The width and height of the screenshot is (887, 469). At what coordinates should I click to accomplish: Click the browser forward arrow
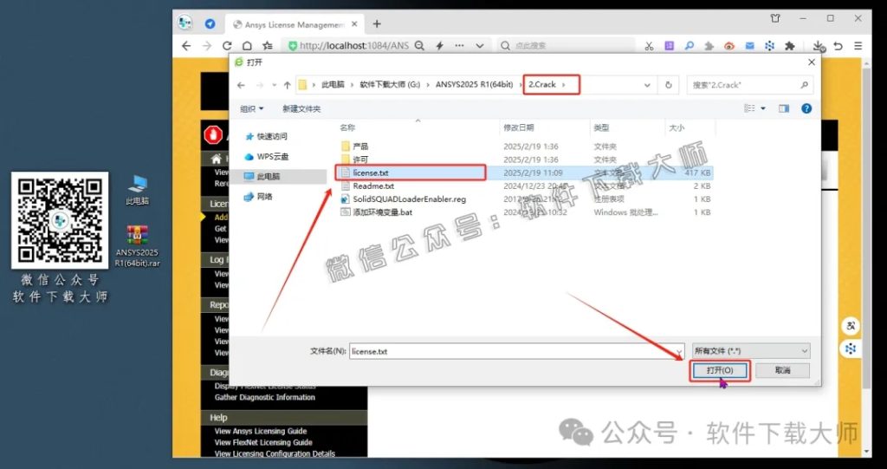207,46
